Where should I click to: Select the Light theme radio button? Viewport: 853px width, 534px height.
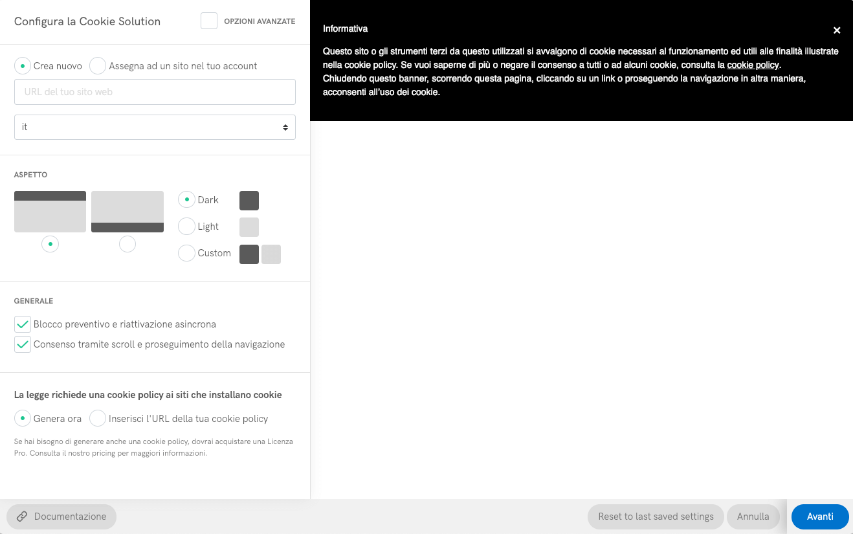point(186,227)
